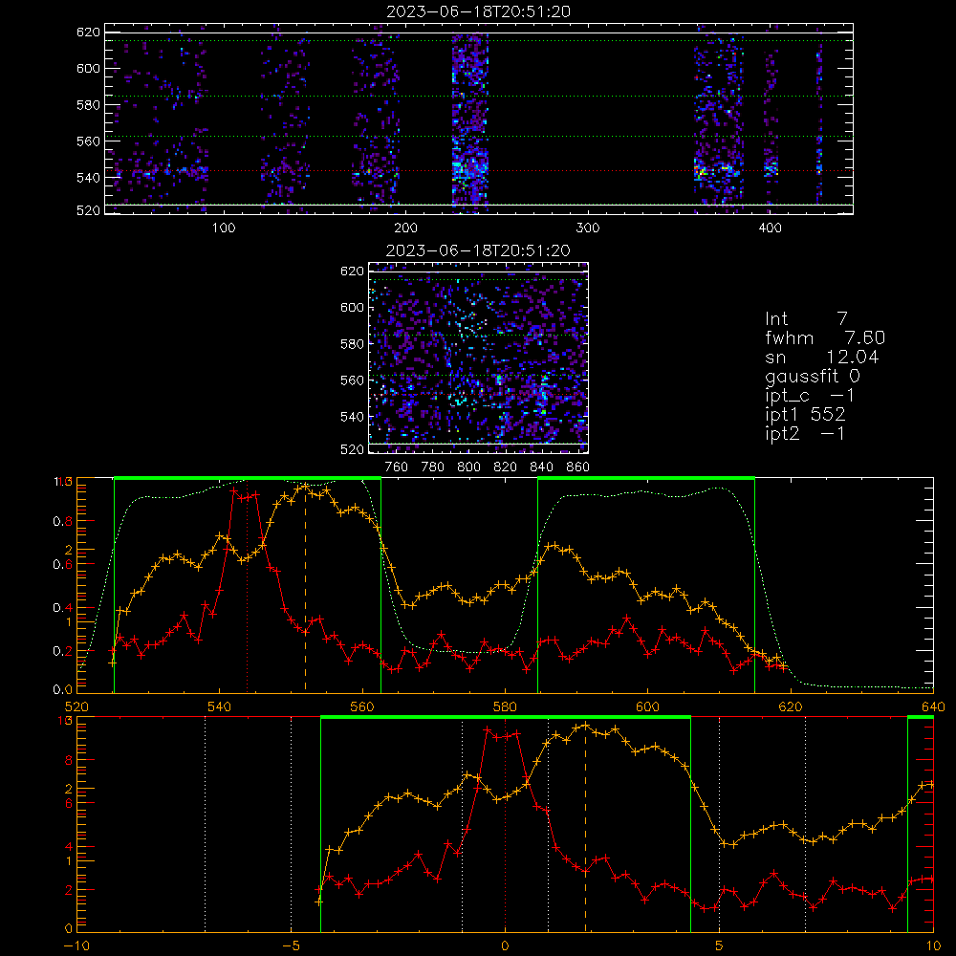This screenshot has height=956, width=956.
Task: Click brightest burst column near 235 in top spectrogram
Action: coord(469,119)
